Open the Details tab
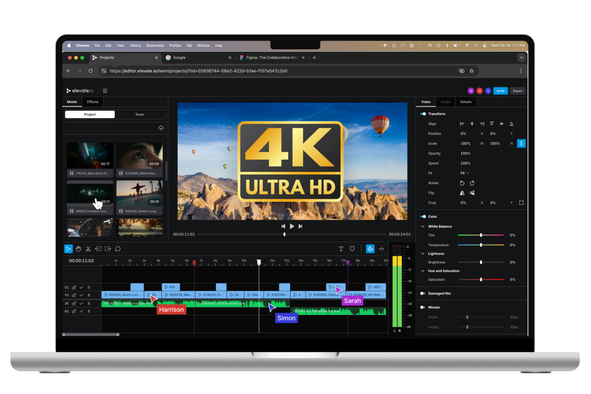The width and height of the screenshot is (591, 394). pos(466,102)
